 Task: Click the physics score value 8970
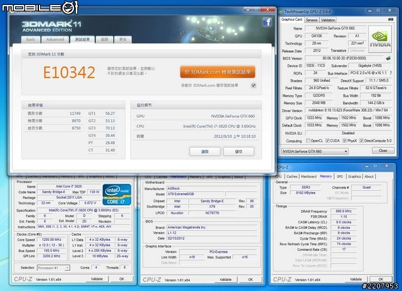click(x=76, y=120)
